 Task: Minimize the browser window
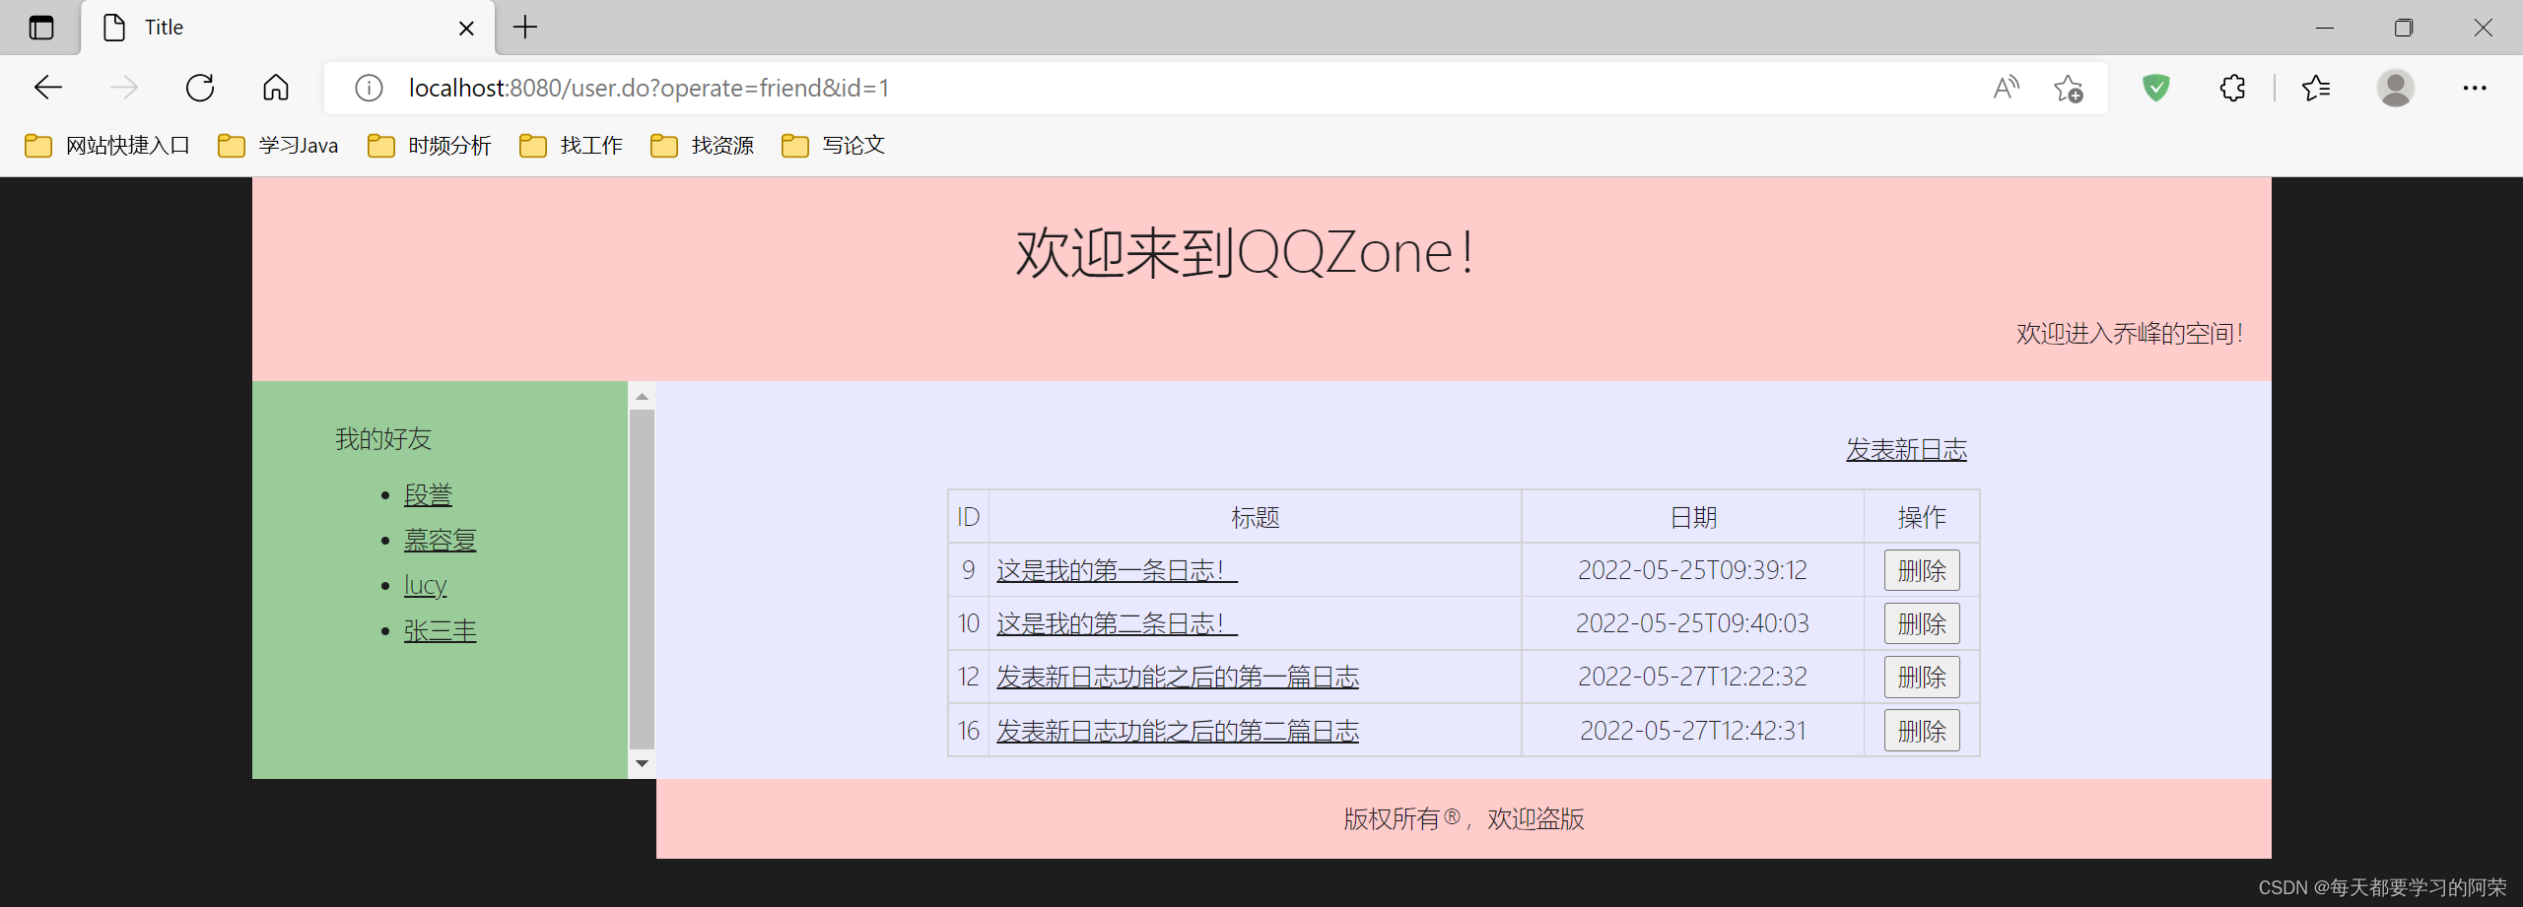[2325, 28]
